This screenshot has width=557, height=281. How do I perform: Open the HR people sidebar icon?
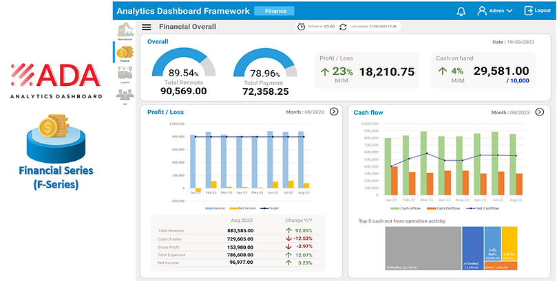(x=125, y=95)
